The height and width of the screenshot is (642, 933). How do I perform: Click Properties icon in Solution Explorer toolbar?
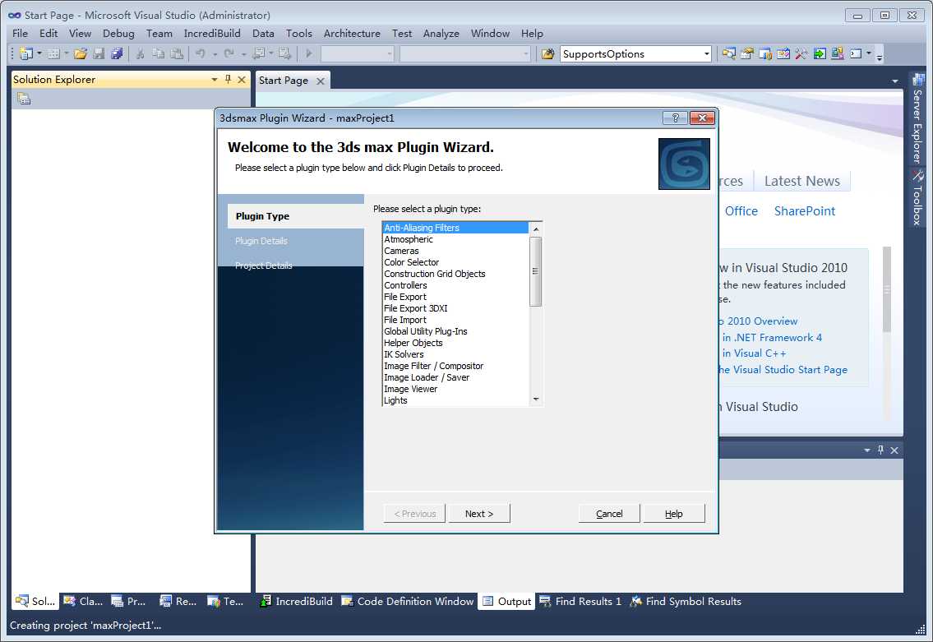click(24, 99)
